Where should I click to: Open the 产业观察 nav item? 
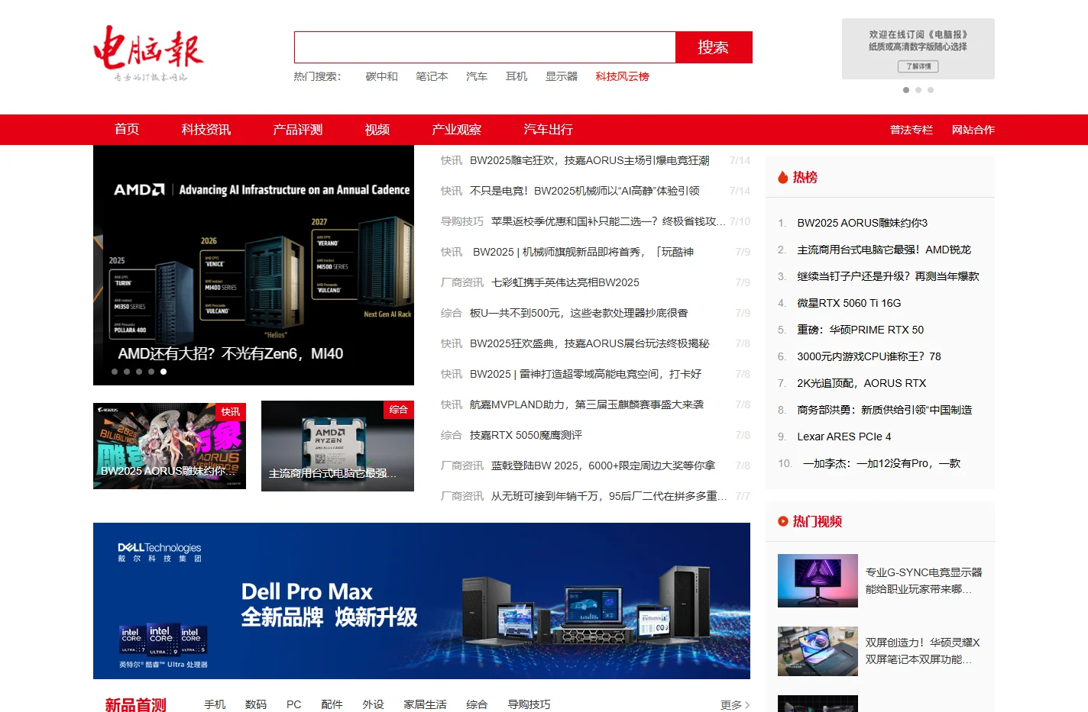(457, 130)
